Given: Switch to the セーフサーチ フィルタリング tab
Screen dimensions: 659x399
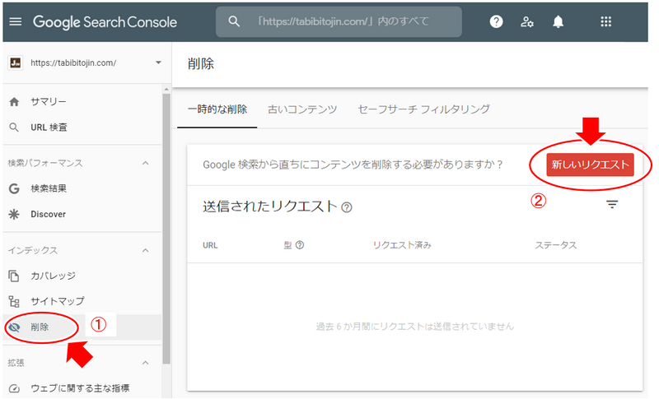Looking at the screenshot, I should 423,110.
